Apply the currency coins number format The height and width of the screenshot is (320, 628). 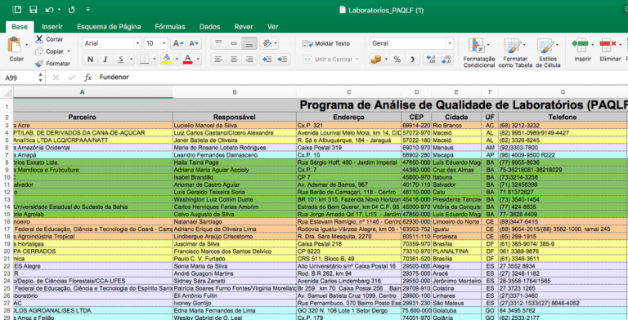(376, 60)
